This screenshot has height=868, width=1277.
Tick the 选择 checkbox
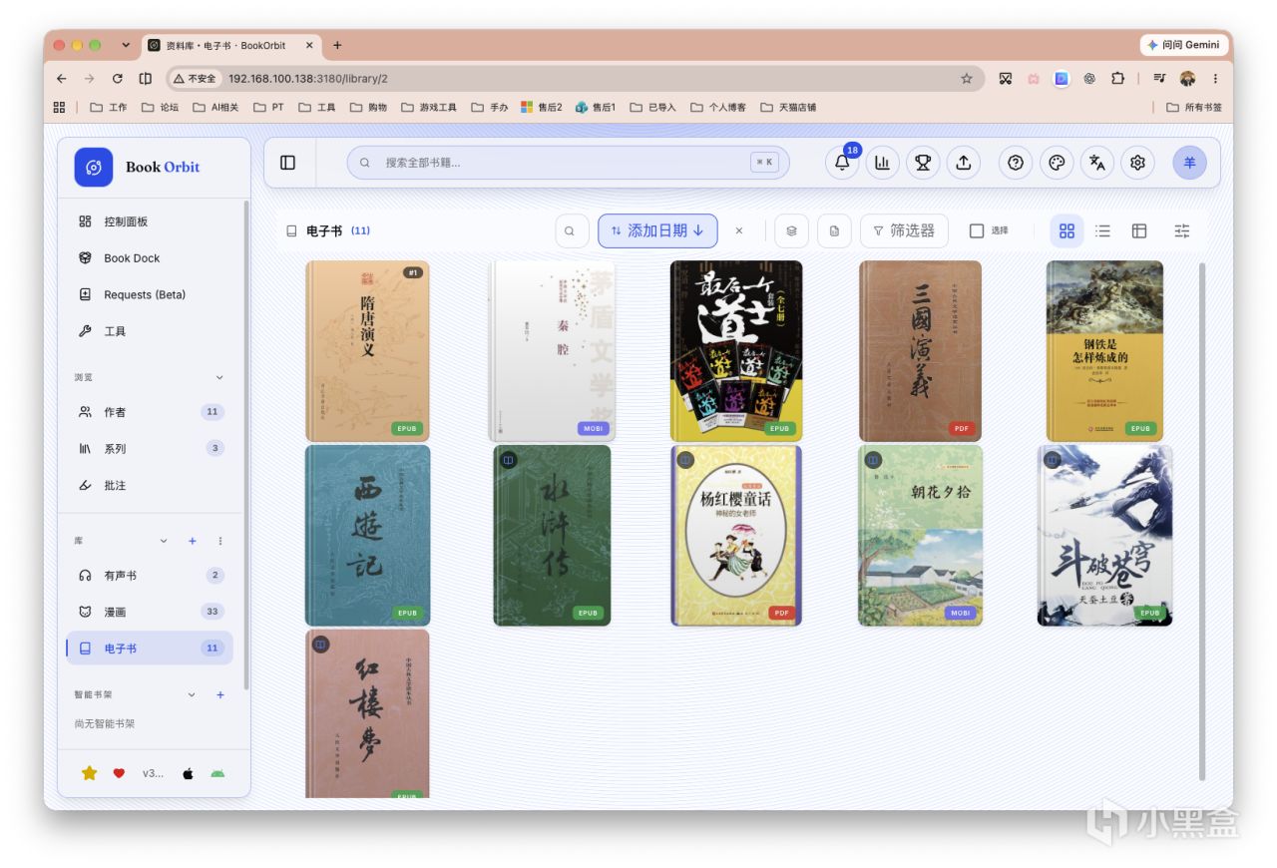tap(977, 230)
